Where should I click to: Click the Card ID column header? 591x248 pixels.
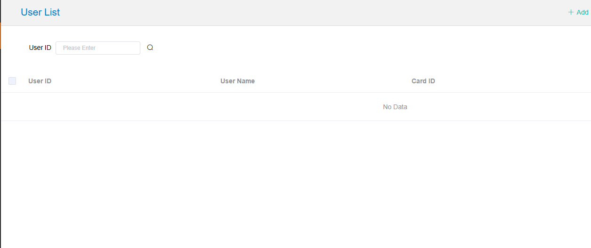423,81
